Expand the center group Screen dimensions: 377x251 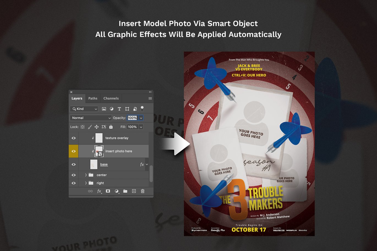coord(86,175)
